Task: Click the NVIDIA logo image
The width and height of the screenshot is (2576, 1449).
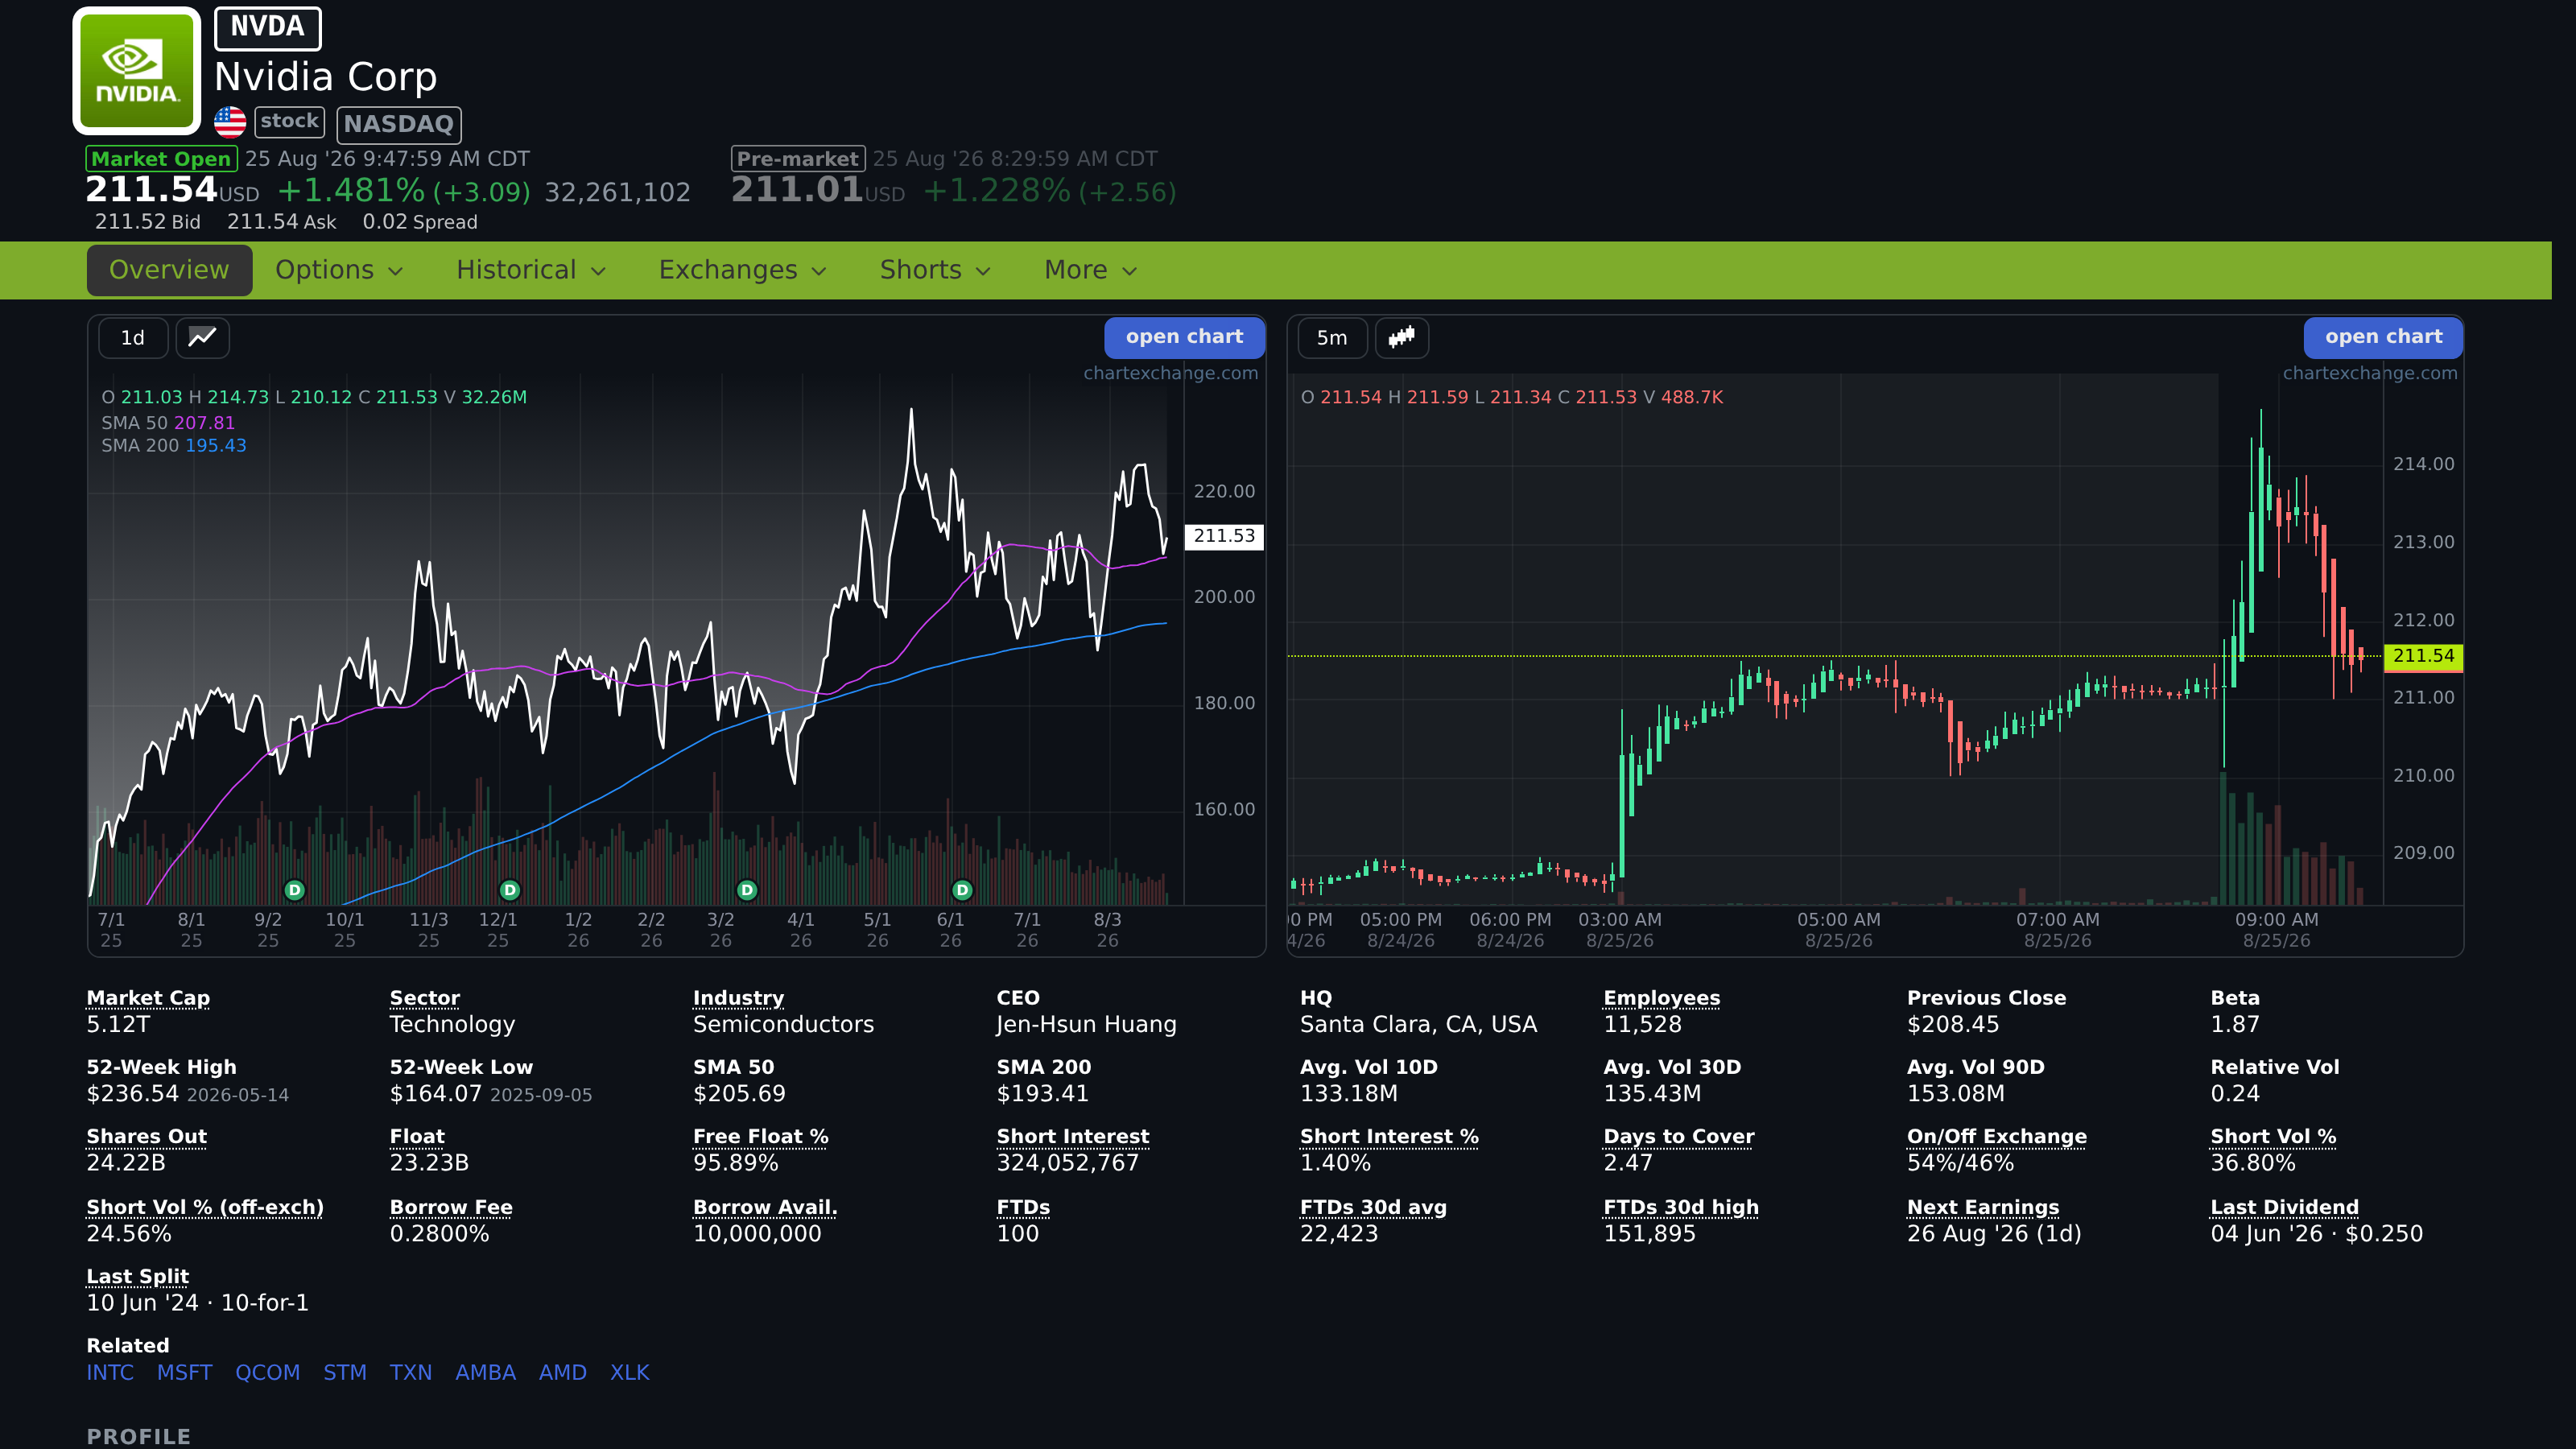Action: click(137, 70)
